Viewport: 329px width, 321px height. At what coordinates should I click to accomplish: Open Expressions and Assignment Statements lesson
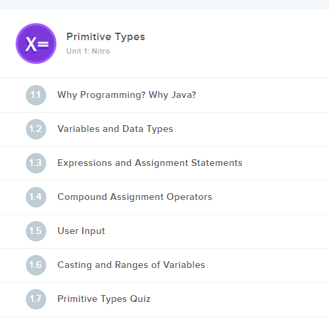[x=150, y=163]
